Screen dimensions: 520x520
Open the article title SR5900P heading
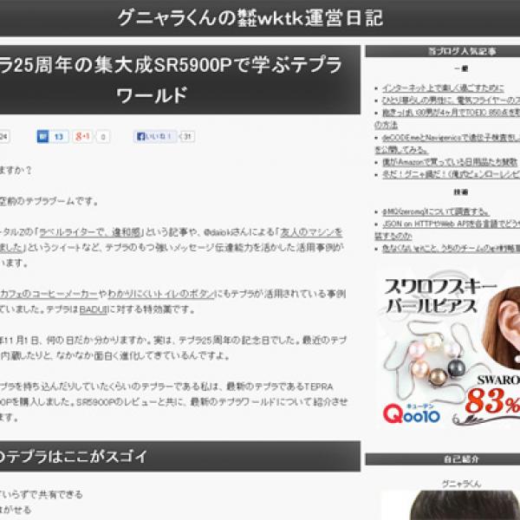(171, 80)
